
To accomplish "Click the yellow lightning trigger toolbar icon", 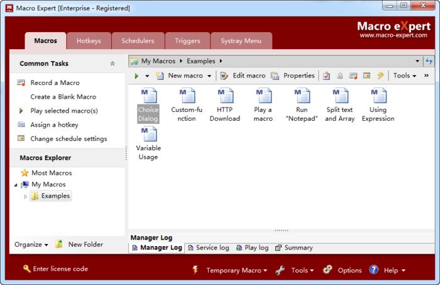I will 380,75.
